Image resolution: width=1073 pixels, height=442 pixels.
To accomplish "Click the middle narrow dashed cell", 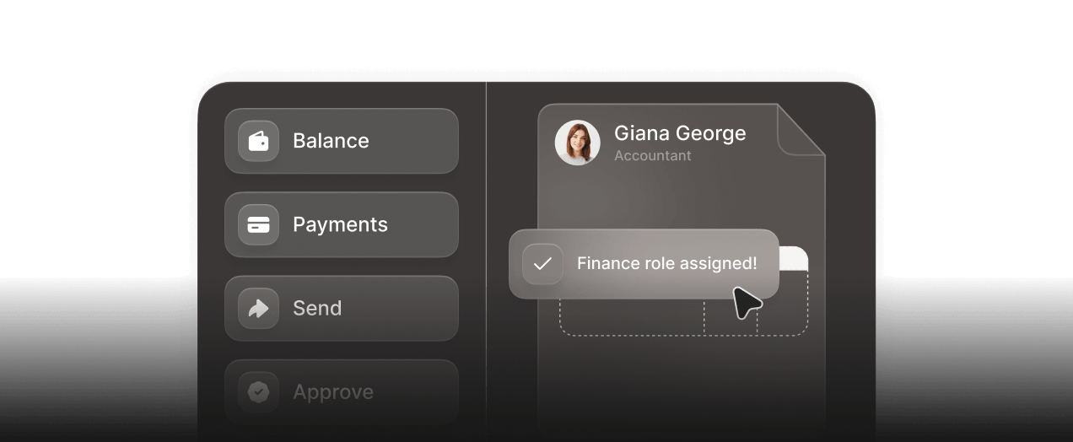I will coord(731,317).
